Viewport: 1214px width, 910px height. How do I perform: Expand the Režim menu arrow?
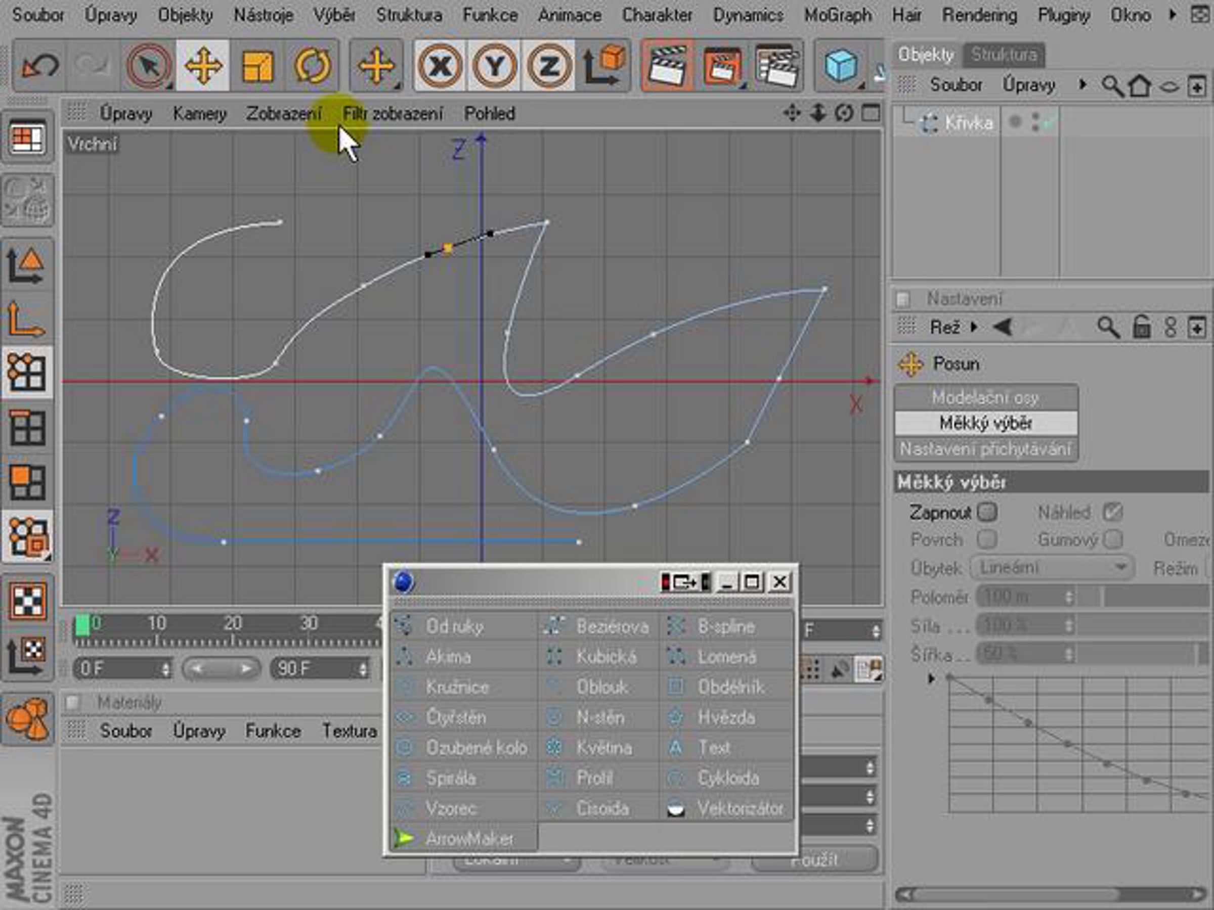click(974, 328)
